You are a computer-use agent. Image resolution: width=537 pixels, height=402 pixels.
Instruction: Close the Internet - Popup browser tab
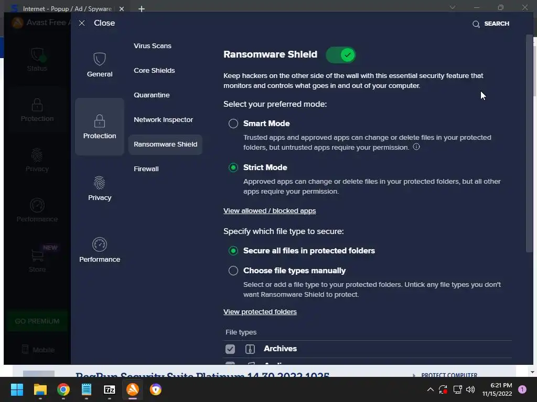pos(121,9)
